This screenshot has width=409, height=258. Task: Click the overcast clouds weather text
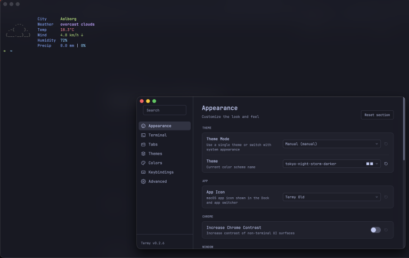click(77, 25)
